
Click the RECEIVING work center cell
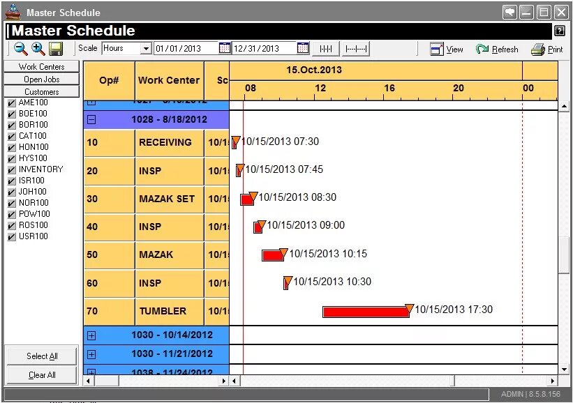[169, 143]
